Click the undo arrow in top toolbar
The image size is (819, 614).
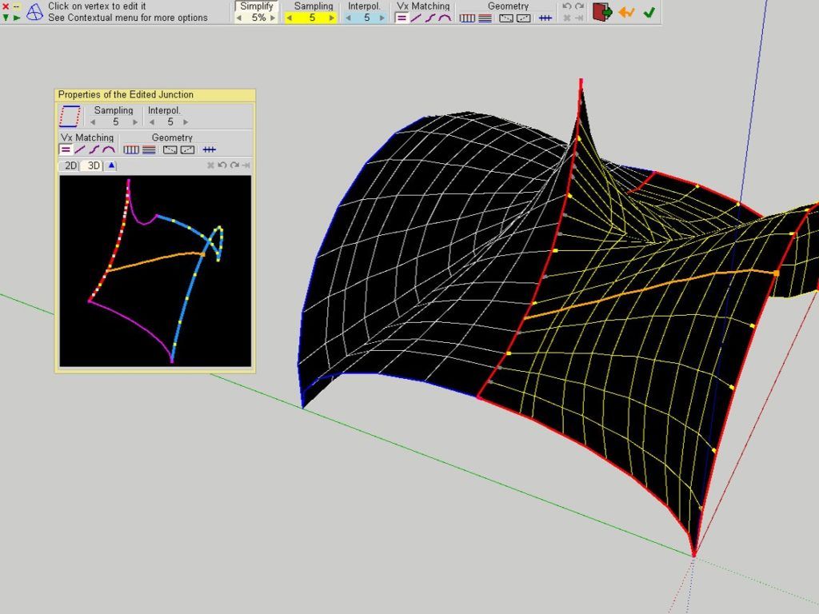(567, 6)
